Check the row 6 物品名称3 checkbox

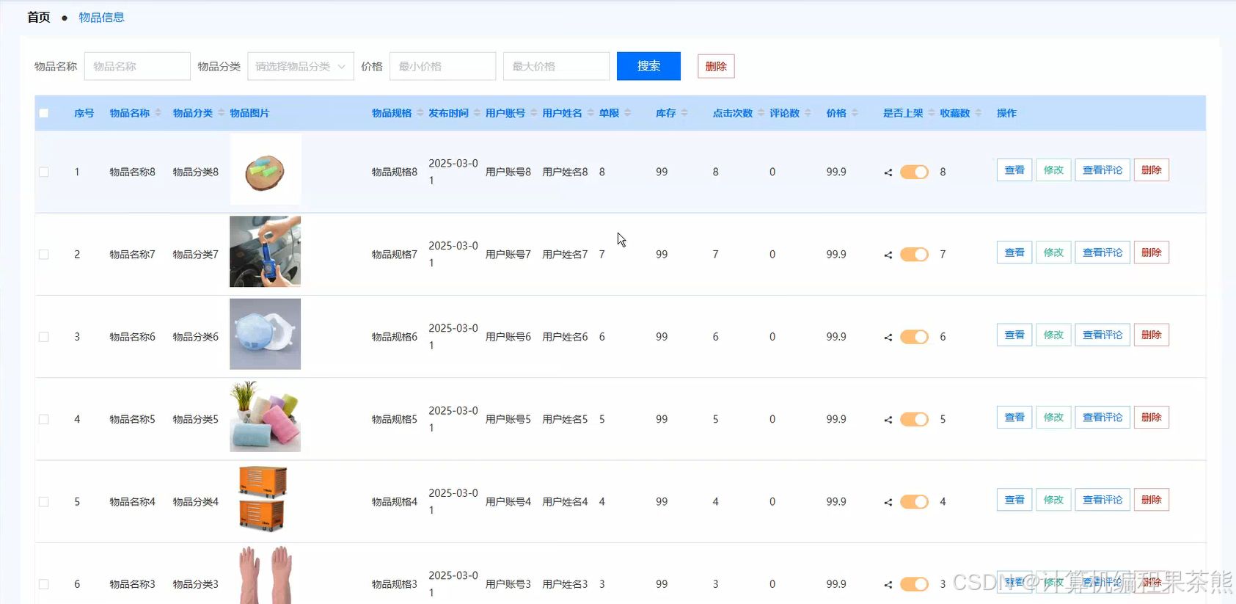(44, 584)
